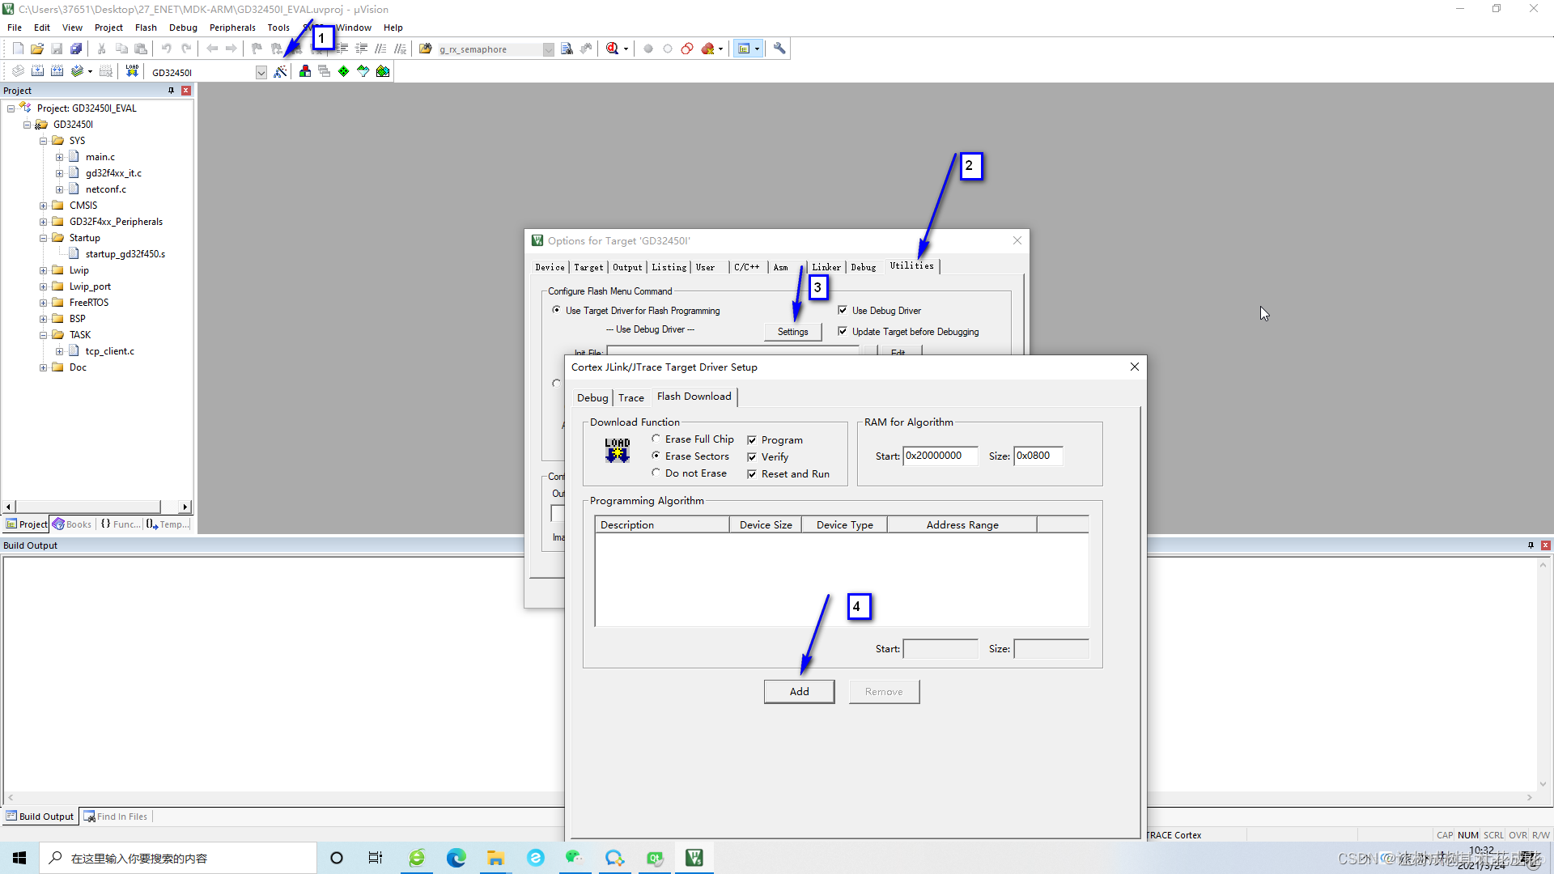Viewport: 1554px width, 874px height.
Task: Click the Add programming algorithm button
Action: click(x=799, y=692)
